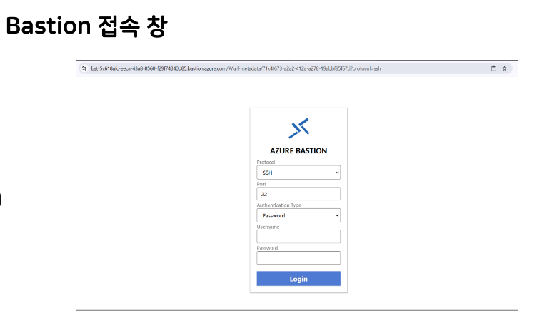Select the bastion.azure.com URL in address bar
The image size is (557, 328).
(x=236, y=68)
